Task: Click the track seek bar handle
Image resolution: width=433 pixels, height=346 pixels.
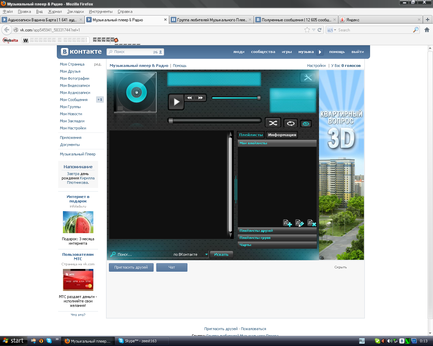Action: [171, 121]
